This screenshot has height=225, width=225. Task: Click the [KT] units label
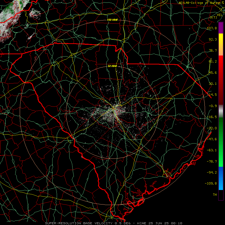click(213, 17)
